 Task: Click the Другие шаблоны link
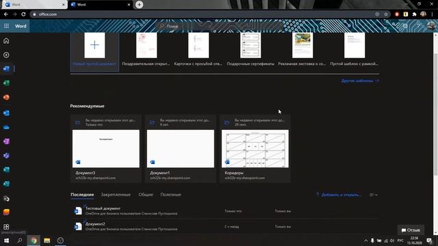pos(360,81)
